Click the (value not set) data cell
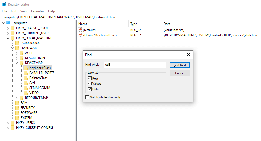This screenshot has height=141, width=261. point(174,30)
